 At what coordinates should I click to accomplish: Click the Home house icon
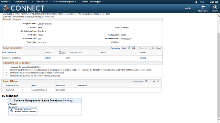[x=196, y=2]
